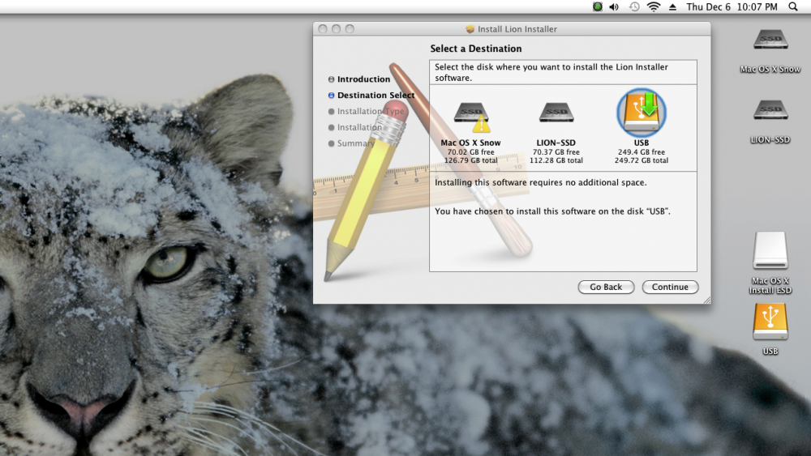This screenshot has height=456, width=811.
Task: Click the eject menu bar icon
Action: coord(672,6)
